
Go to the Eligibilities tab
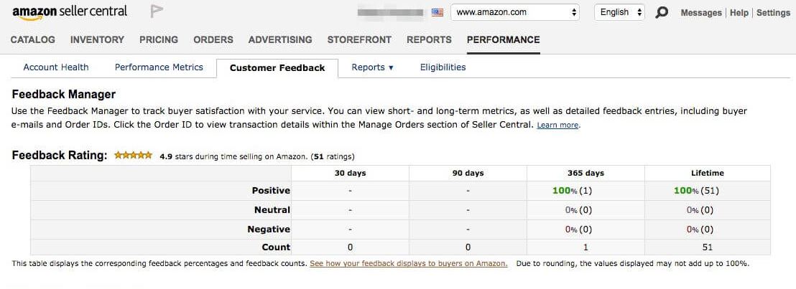click(x=443, y=67)
